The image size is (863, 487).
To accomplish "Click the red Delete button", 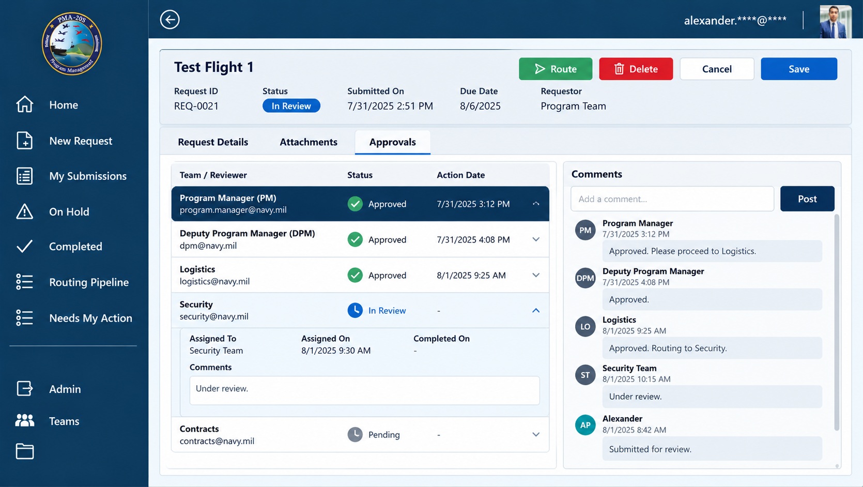I will [636, 69].
